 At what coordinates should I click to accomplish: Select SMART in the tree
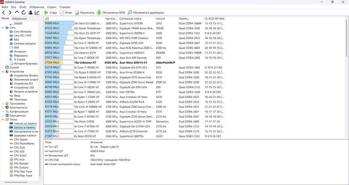(18, 23)
